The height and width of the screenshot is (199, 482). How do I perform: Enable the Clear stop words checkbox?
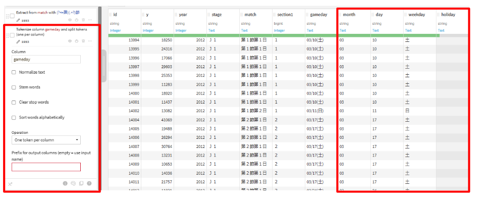tap(14, 103)
